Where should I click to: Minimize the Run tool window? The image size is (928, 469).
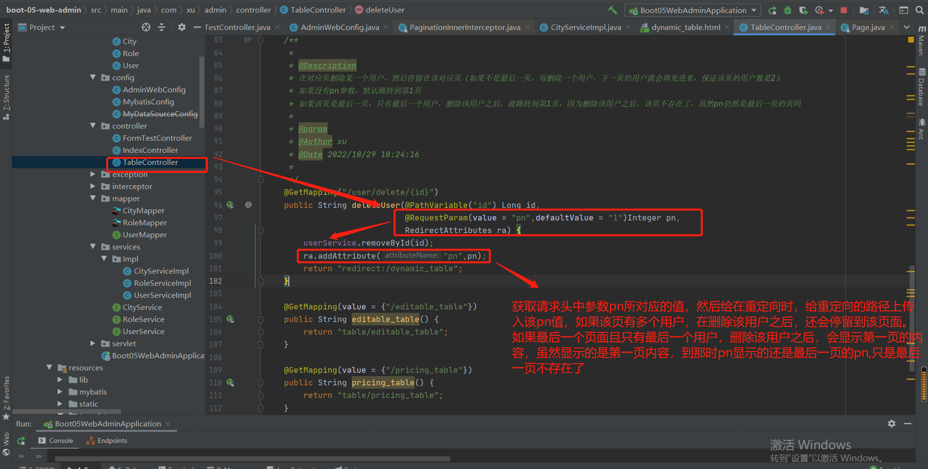coord(908,424)
